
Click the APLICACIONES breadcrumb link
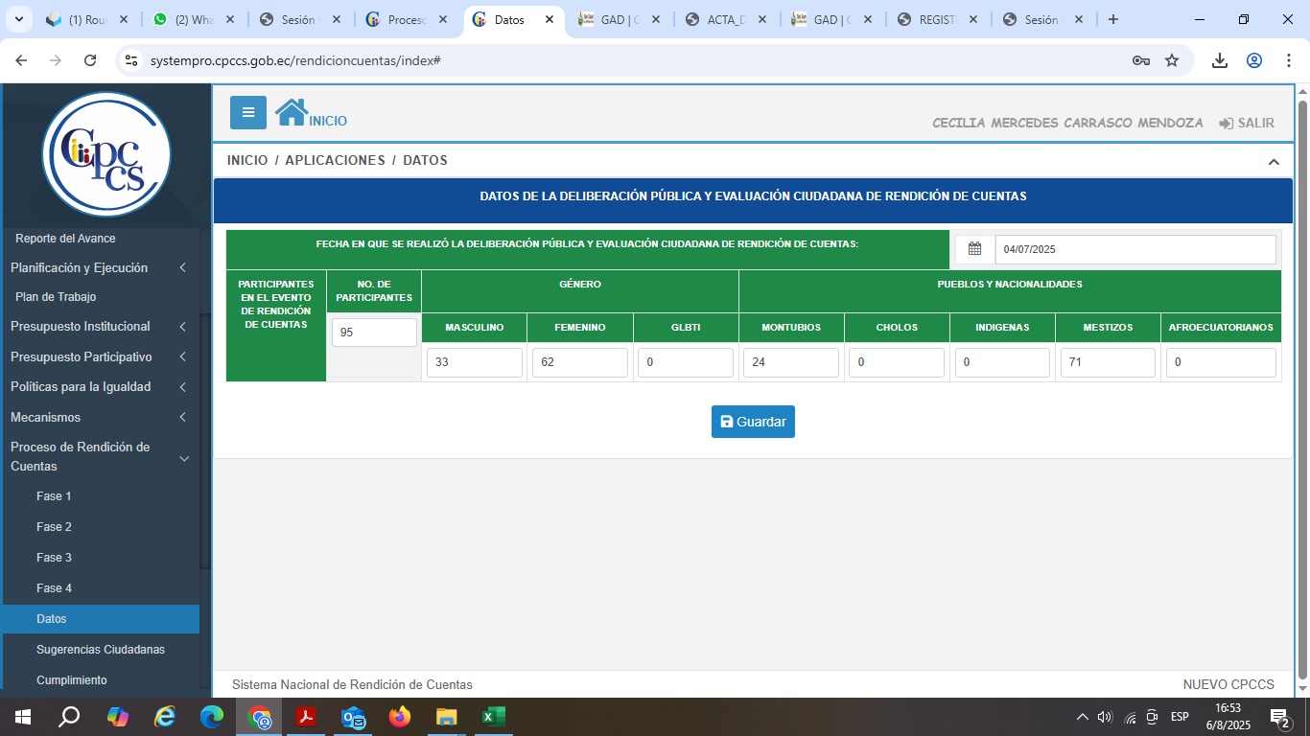pos(335,160)
